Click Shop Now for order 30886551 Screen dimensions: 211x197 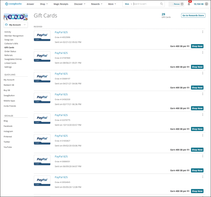(197, 170)
